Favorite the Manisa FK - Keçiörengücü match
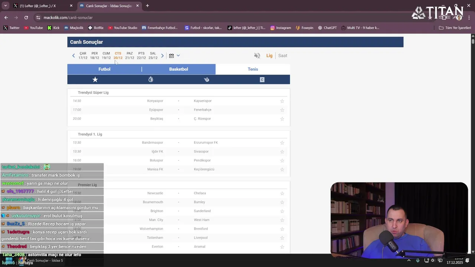Viewport: 475px width, 267px height. point(282,169)
